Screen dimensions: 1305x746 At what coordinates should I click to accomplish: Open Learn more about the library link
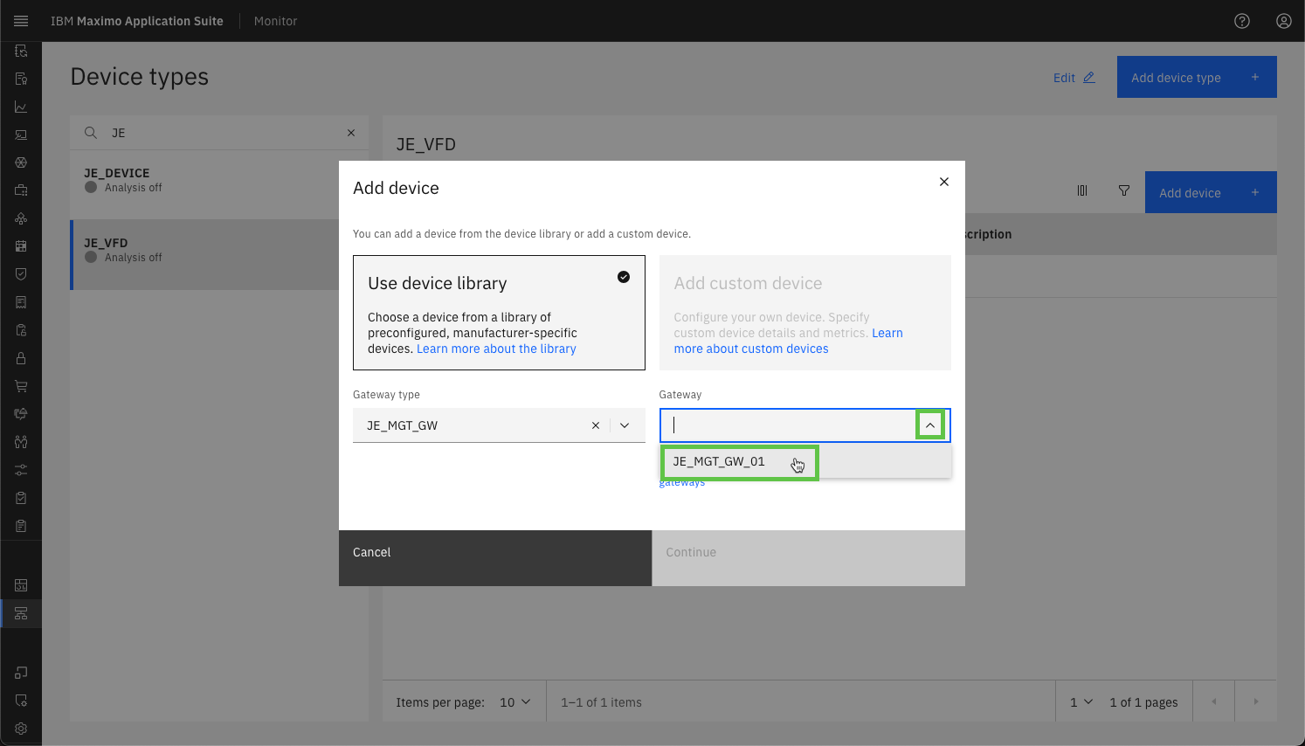(x=496, y=349)
